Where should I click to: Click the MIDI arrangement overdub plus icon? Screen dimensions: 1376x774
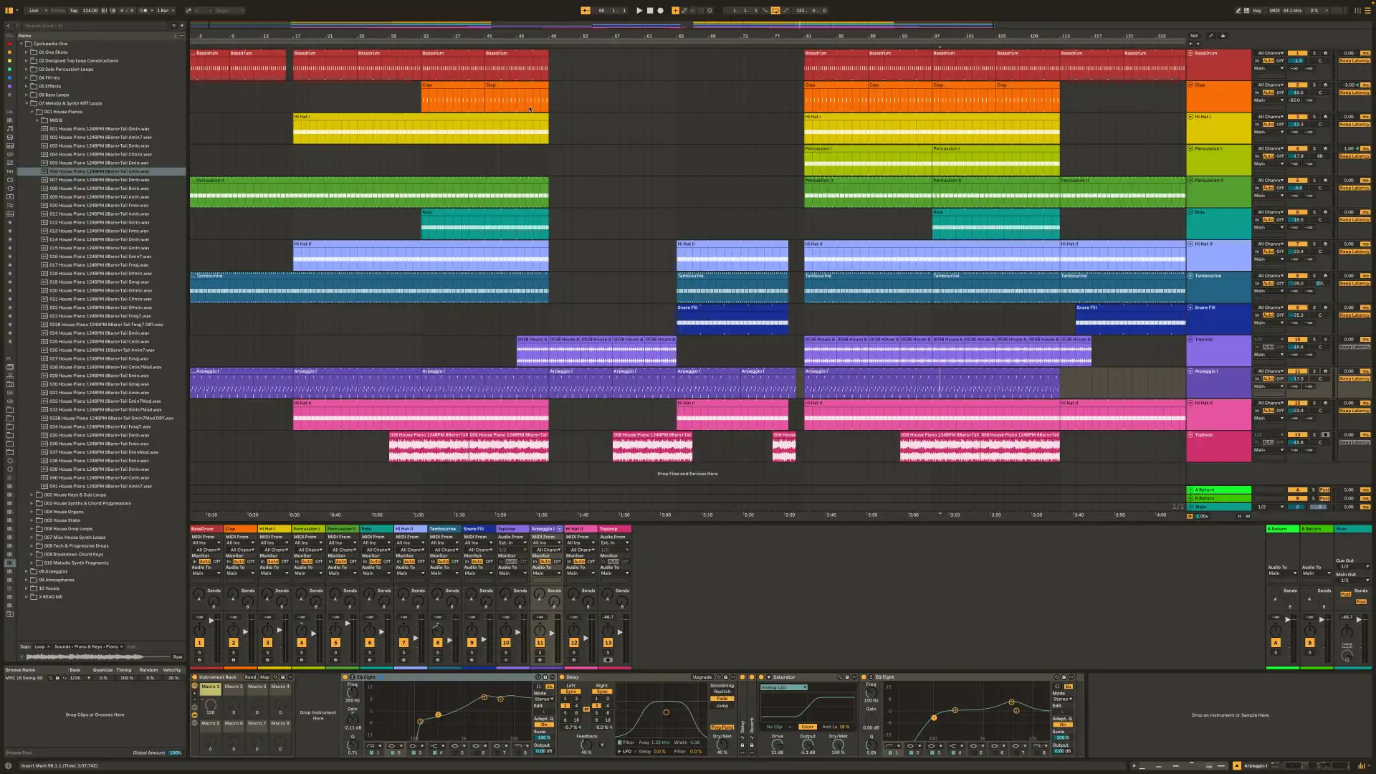point(675,11)
